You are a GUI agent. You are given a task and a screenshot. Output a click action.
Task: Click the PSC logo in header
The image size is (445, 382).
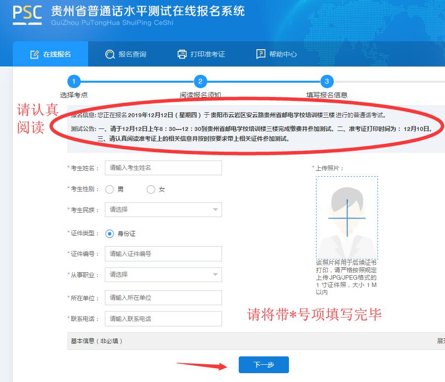(x=28, y=15)
